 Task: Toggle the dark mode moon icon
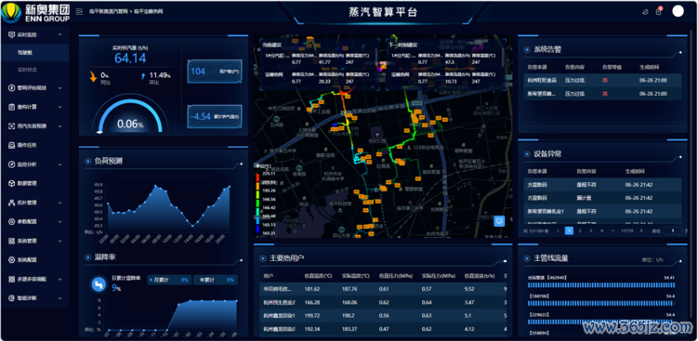pyautogui.click(x=645, y=12)
